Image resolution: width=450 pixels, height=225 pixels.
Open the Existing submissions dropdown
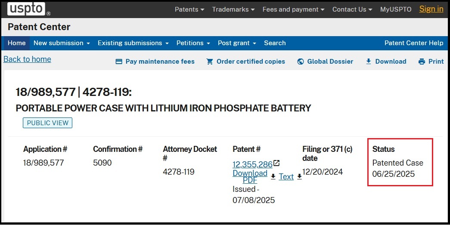click(x=133, y=43)
